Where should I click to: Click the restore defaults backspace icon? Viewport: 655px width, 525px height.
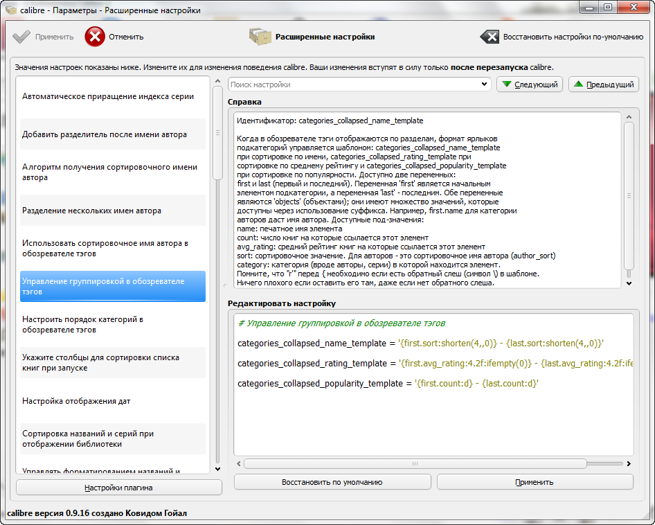point(490,37)
